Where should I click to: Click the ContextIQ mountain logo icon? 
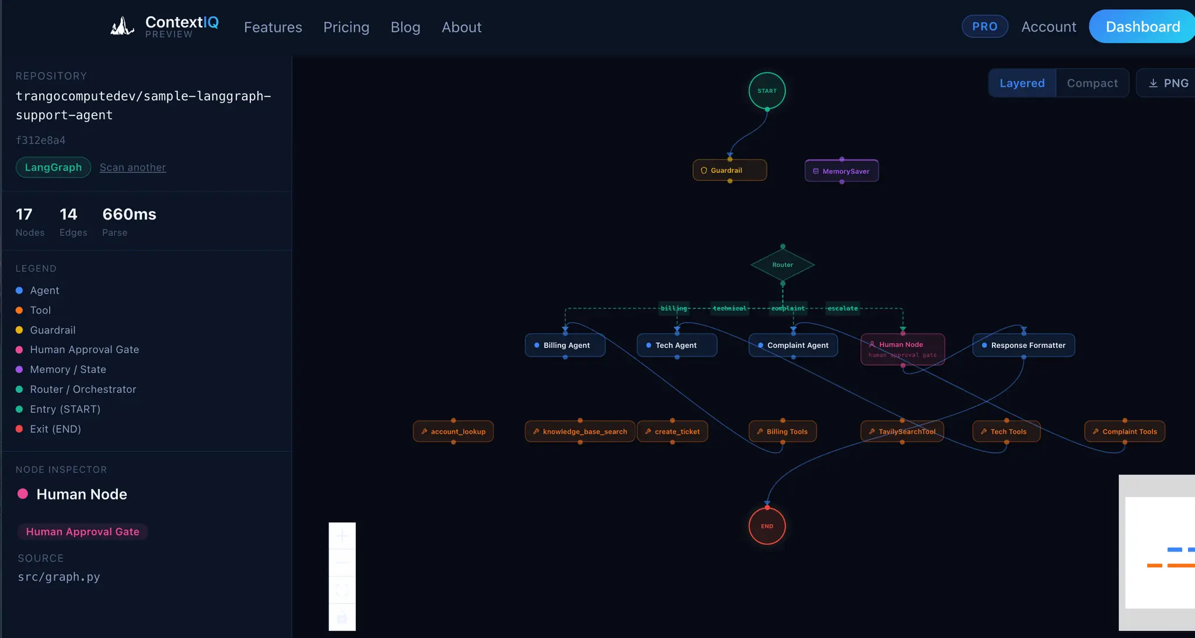pos(123,26)
